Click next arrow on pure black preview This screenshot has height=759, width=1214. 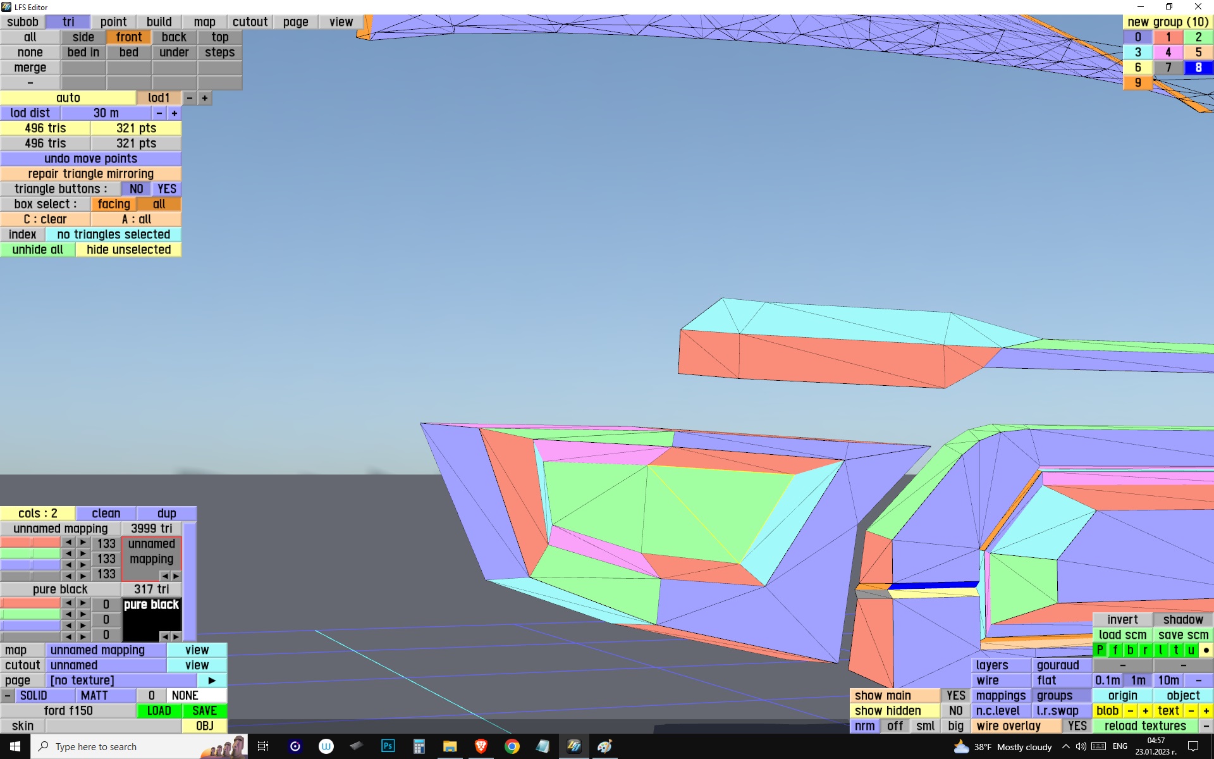(x=176, y=636)
